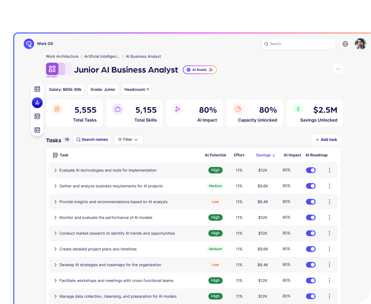Click the topmost sidebar panel icon
The image size is (371, 304).
pos(37,89)
